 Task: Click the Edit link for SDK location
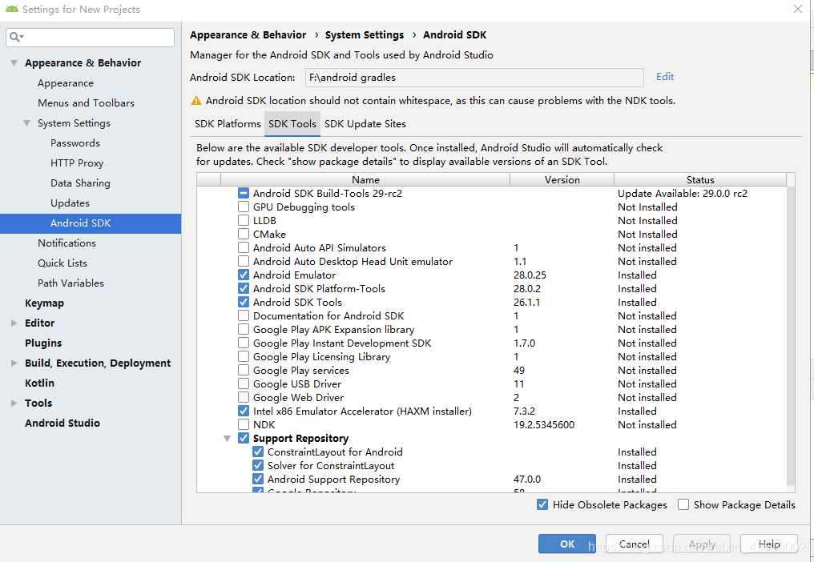[x=665, y=77]
